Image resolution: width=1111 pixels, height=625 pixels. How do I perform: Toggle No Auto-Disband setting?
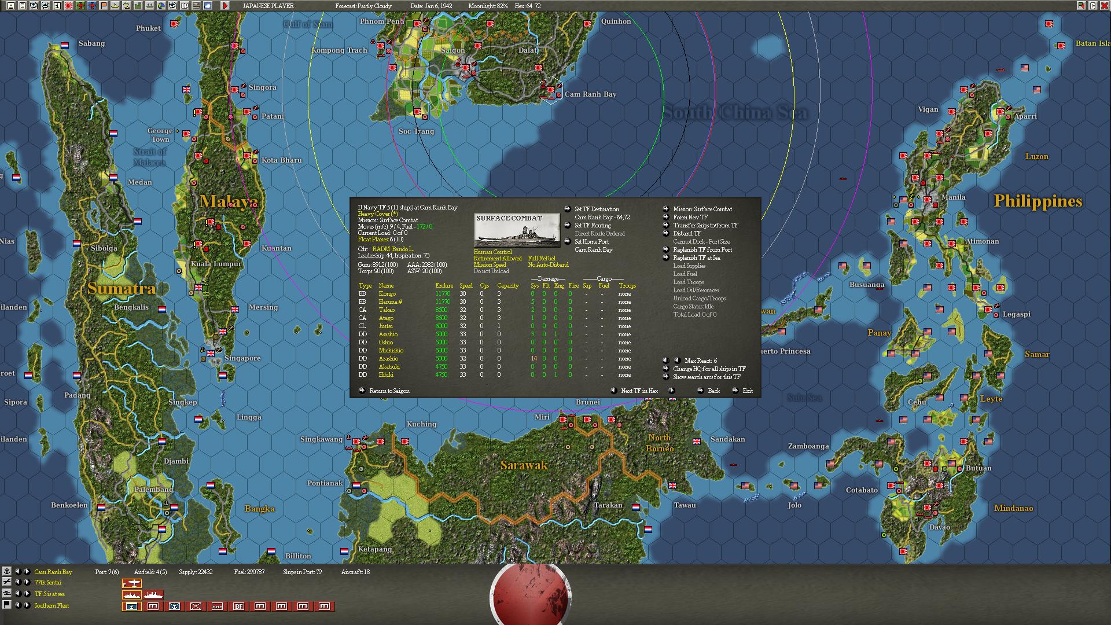coord(548,265)
